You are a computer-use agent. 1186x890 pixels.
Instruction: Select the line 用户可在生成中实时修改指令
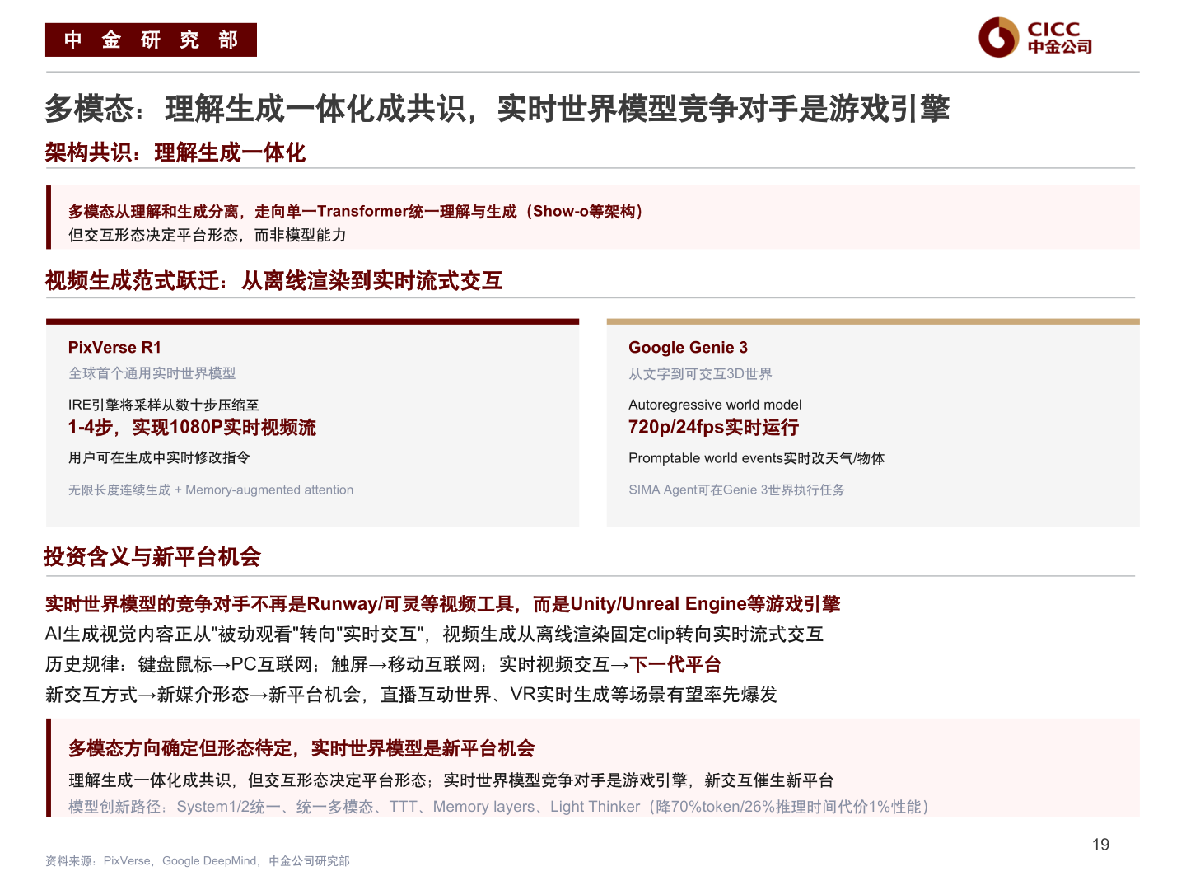tap(159, 457)
